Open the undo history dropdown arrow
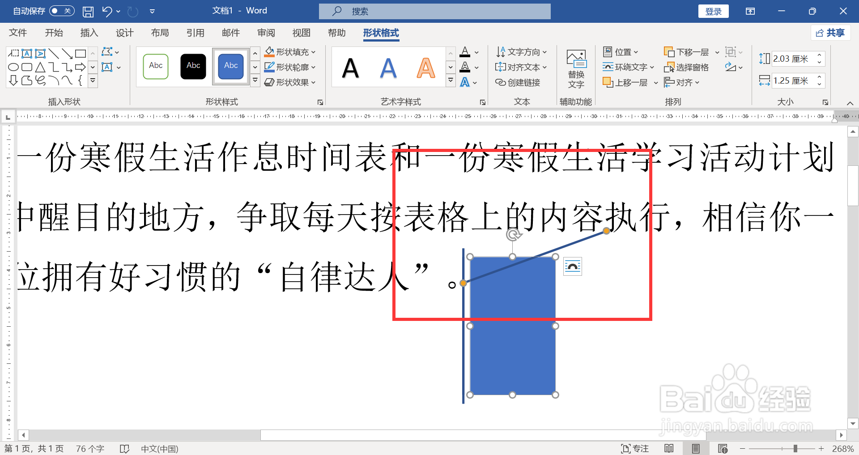Image resolution: width=859 pixels, height=455 pixels. (x=118, y=11)
